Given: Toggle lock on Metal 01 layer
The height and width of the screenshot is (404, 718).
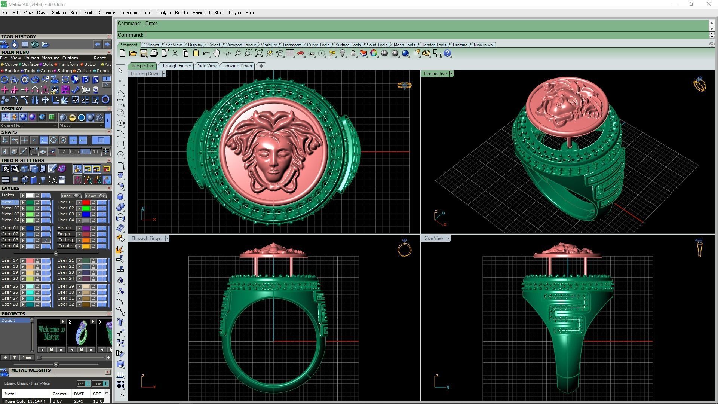Looking at the screenshot, I should (x=37, y=202).
